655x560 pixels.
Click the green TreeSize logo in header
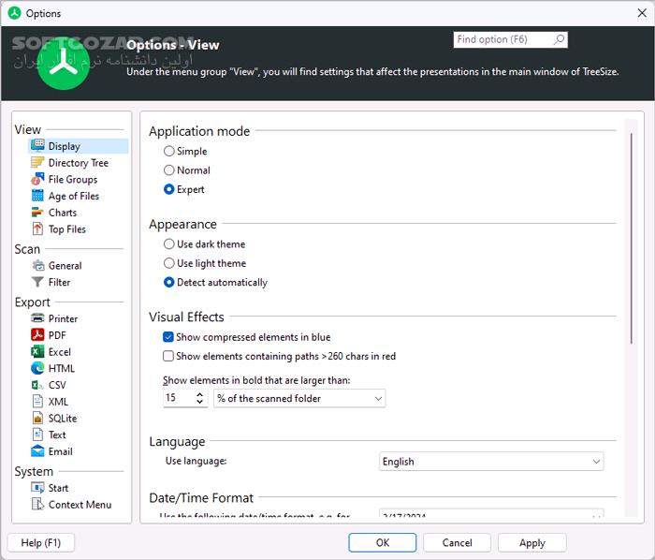coord(64,63)
